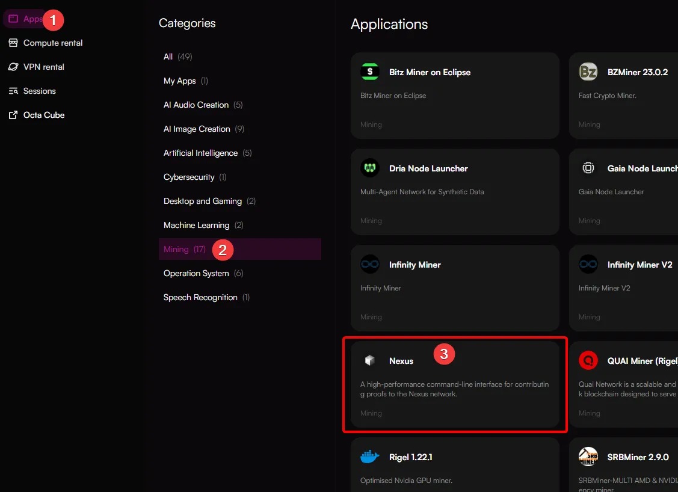Open the Sessions page
678x492 pixels.
click(x=39, y=91)
